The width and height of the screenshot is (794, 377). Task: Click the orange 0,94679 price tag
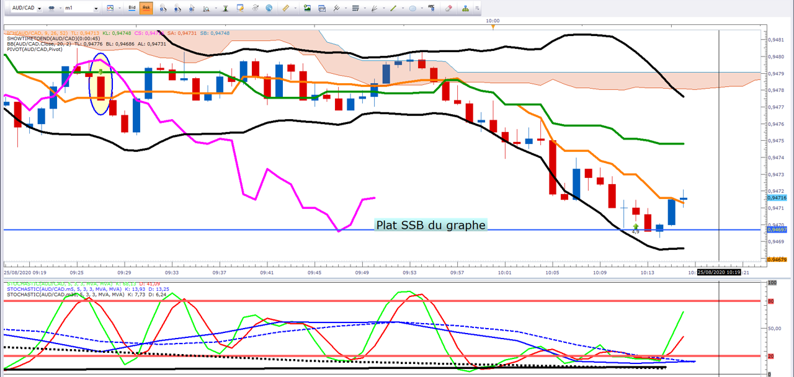click(777, 260)
